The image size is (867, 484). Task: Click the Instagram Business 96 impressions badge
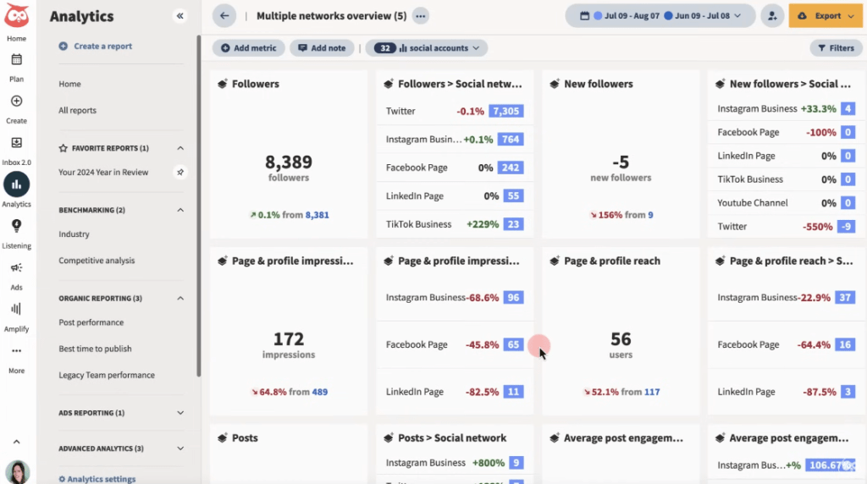pos(513,297)
